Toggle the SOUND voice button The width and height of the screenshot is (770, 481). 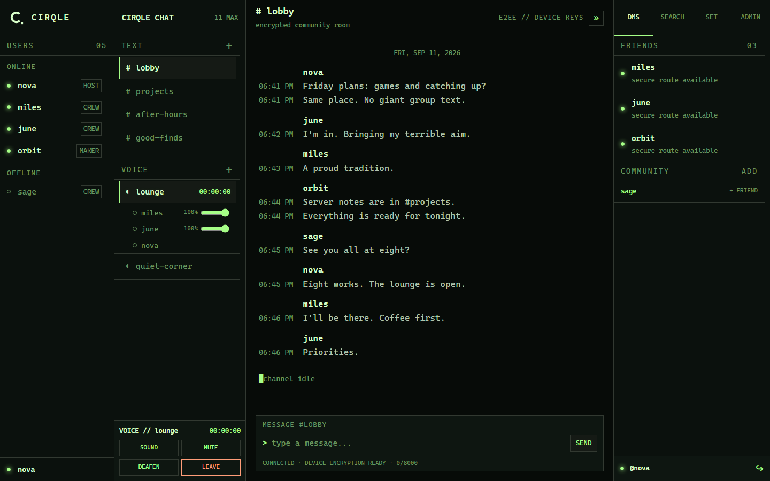pyautogui.click(x=149, y=448)
